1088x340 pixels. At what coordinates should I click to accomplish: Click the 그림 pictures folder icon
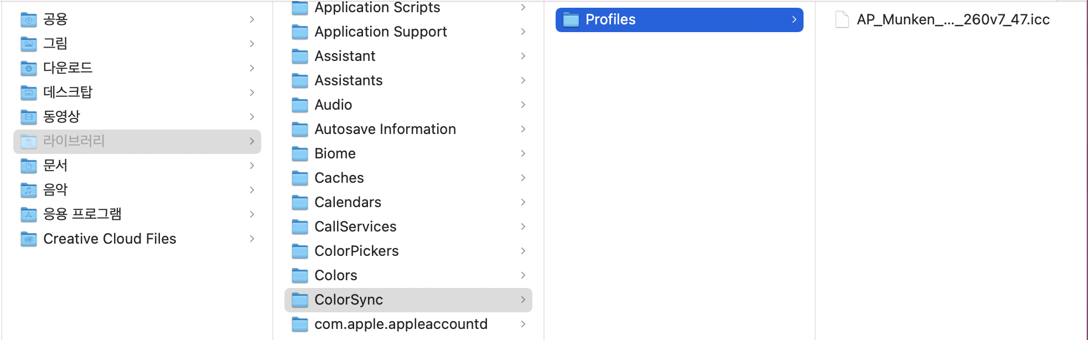tap(29, 44)
